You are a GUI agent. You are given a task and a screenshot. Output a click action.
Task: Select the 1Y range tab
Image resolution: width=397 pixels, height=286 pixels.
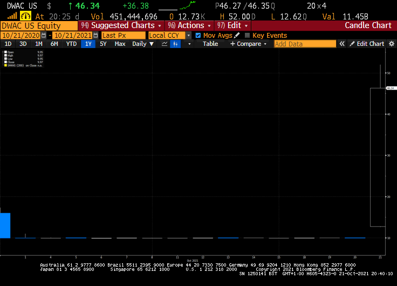pyautogui.click(x=88, y=44)
